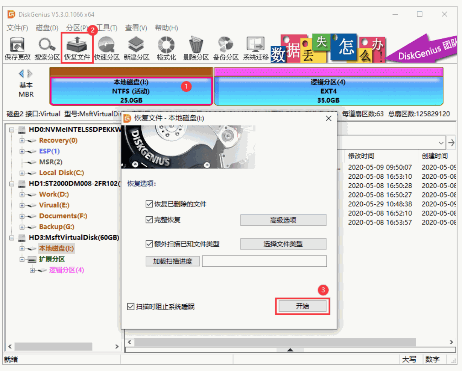
Task: Collapse the HD0 NVMe disk node
Action: click(12, 130)
